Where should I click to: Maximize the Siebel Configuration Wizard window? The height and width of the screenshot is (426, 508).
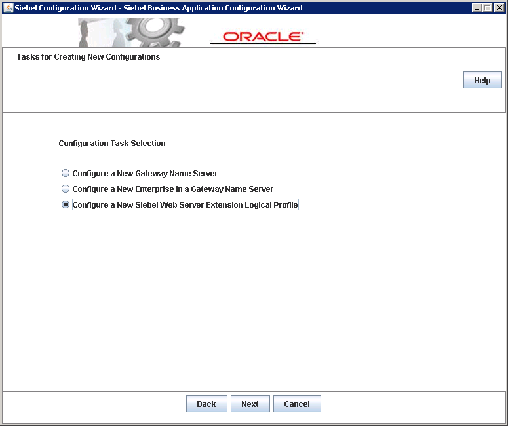[x=487, y=8]
